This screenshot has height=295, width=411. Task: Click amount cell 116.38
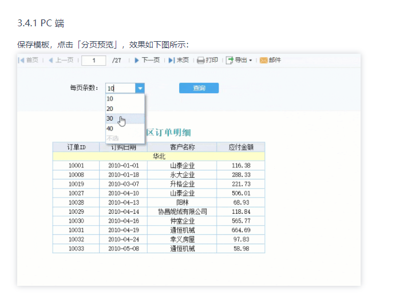241,165
